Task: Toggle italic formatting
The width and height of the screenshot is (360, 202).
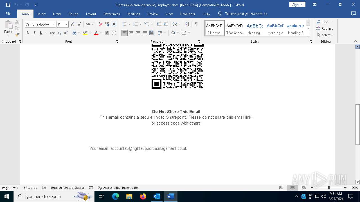Action: point(34,33)
